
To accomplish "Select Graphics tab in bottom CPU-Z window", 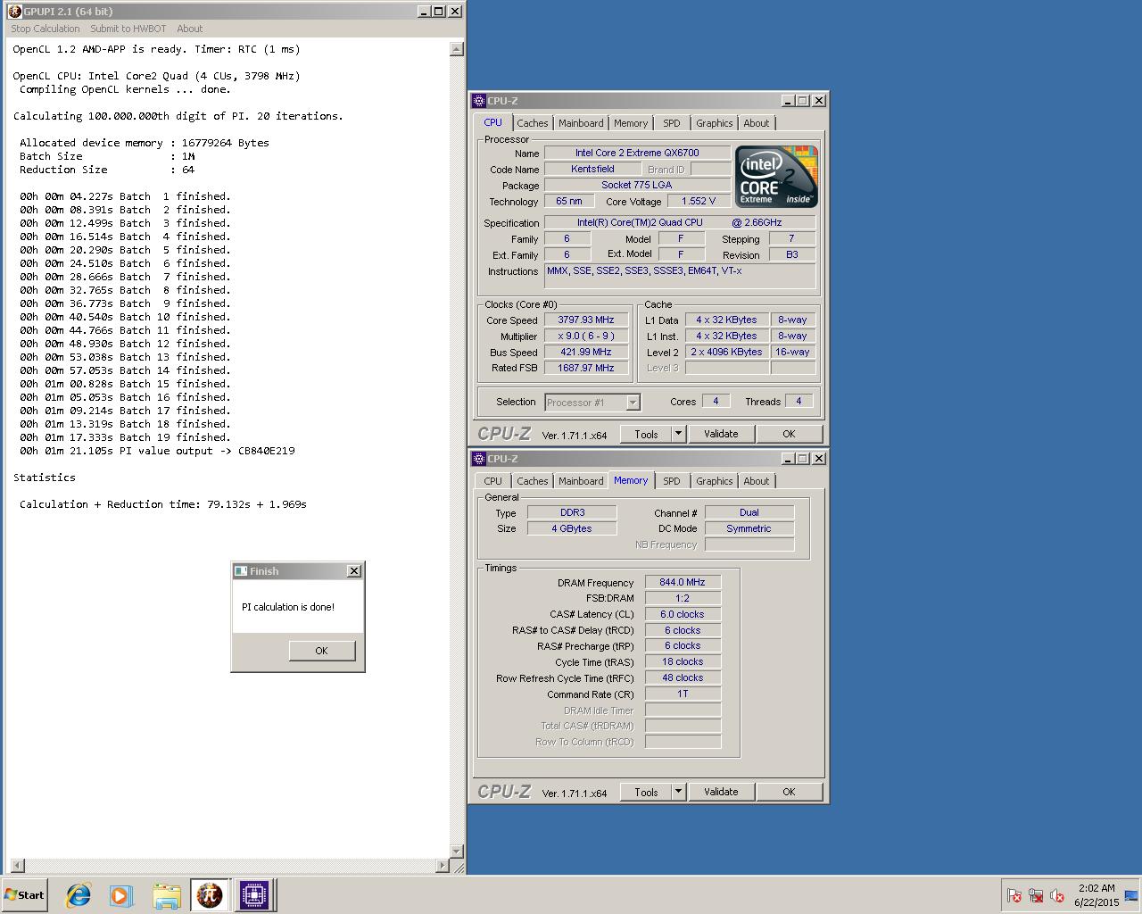I will click(x=715, y=481).
